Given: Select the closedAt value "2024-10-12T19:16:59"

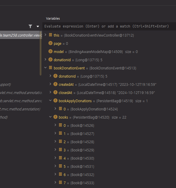Looking at the screenshot, I should click(x=136, y=93).
